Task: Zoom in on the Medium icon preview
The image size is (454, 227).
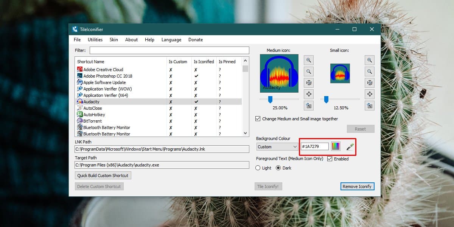Action: (309, 60)
